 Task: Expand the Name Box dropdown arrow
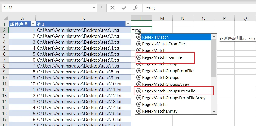94,8
